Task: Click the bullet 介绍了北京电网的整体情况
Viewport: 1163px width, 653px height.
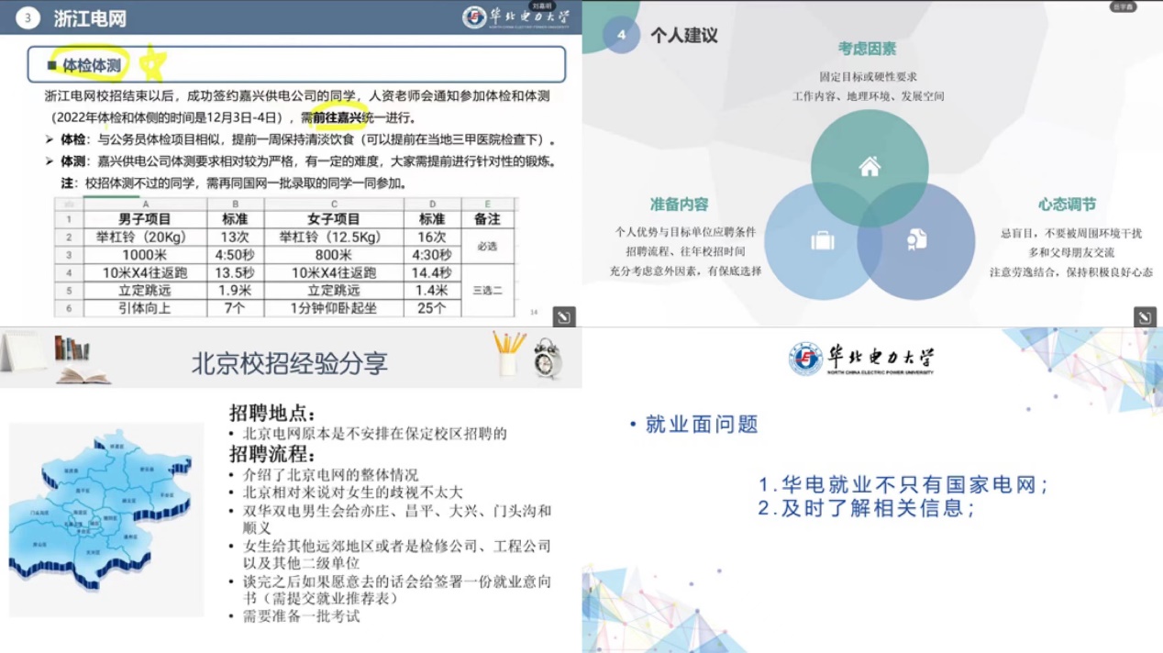Action: pos(330,475)
